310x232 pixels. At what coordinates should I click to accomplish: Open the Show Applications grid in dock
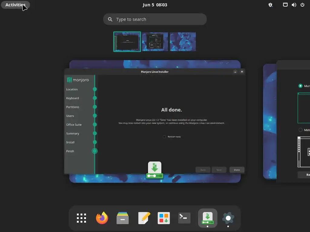point(81,218)
